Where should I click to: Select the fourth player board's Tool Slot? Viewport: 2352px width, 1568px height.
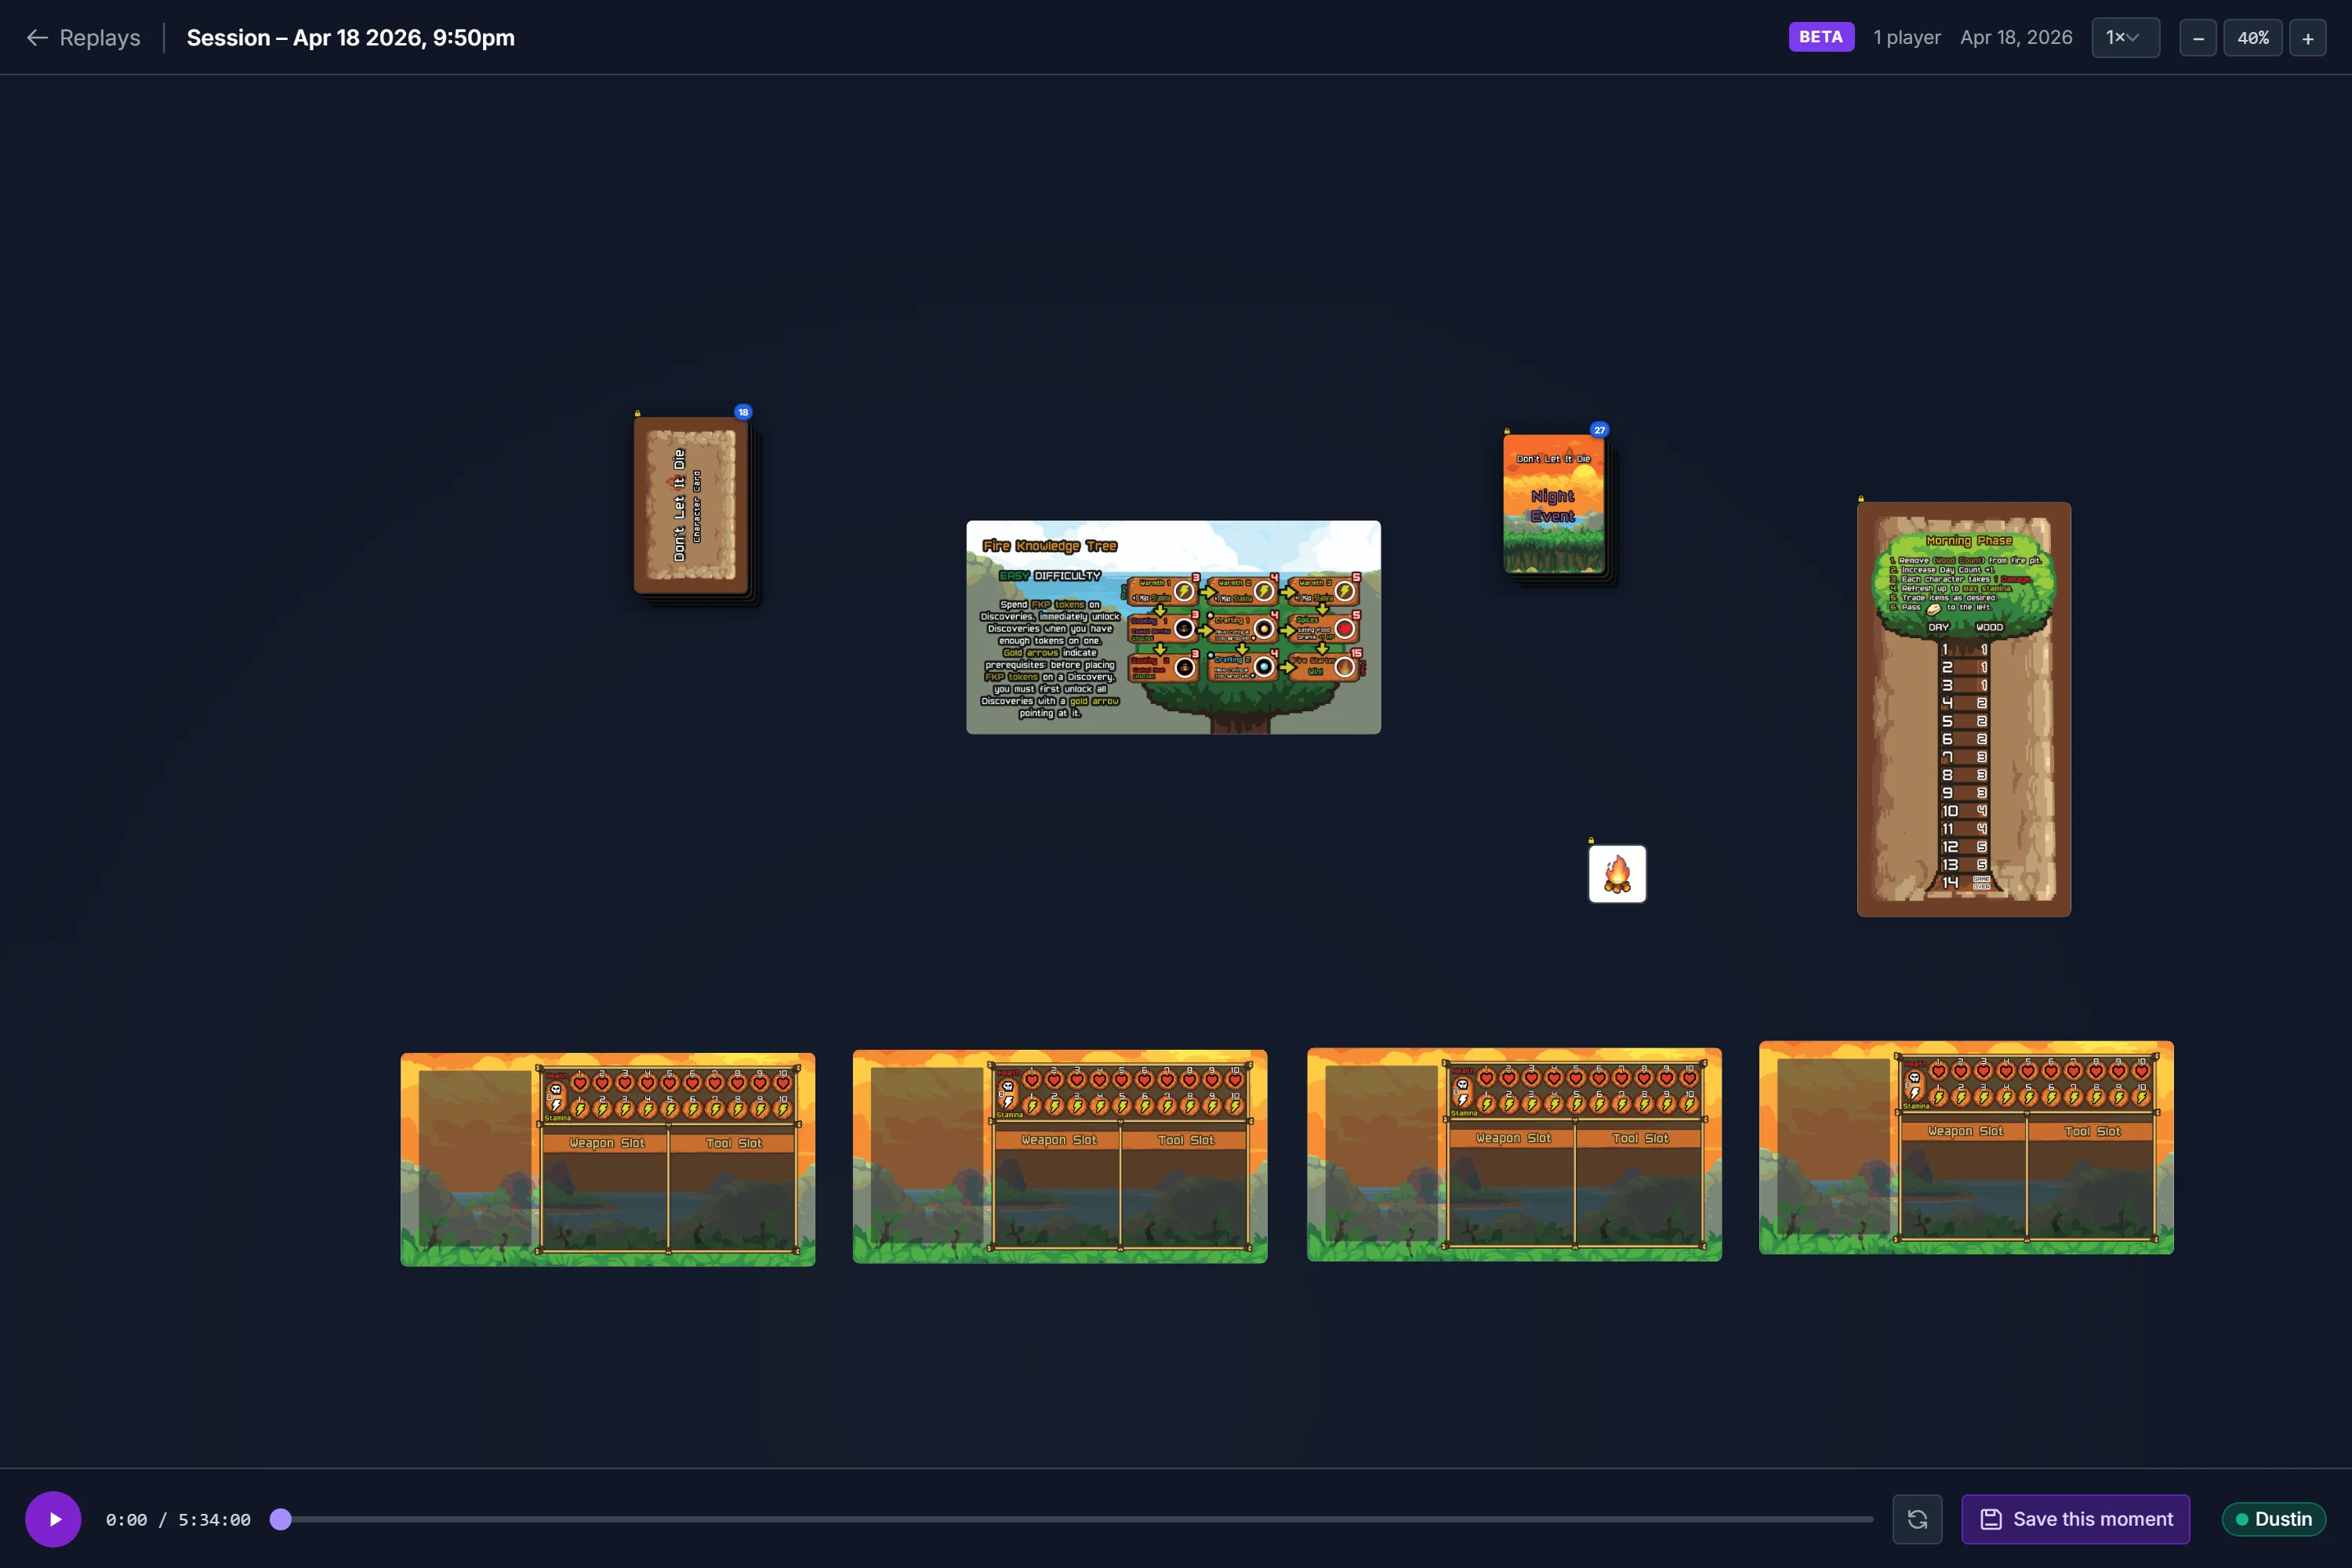[2092, 1177]
